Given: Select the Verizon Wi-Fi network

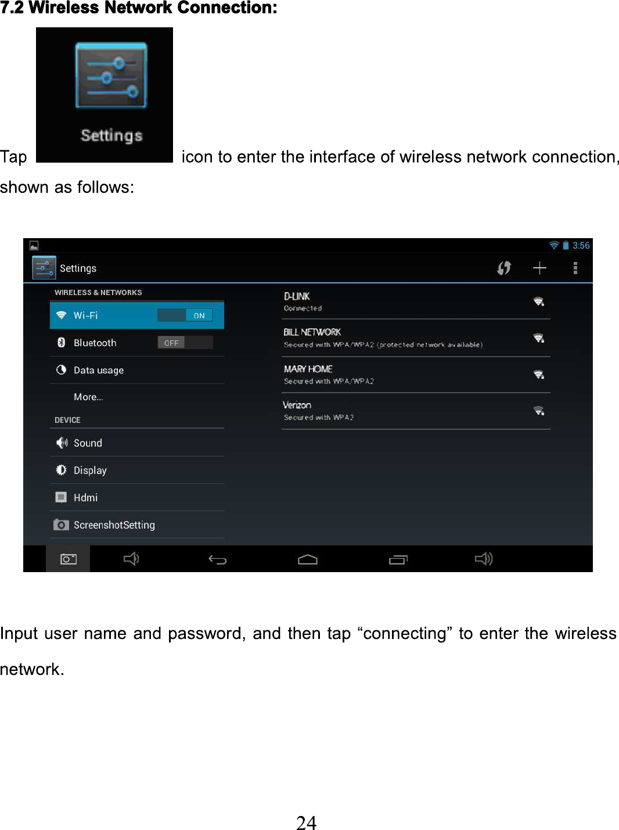Looking at the screenshot, I should [416, 411].
